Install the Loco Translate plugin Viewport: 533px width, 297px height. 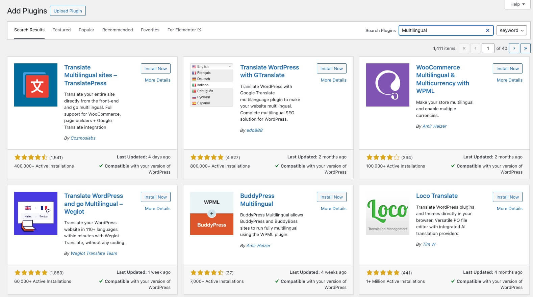point(508,197)
